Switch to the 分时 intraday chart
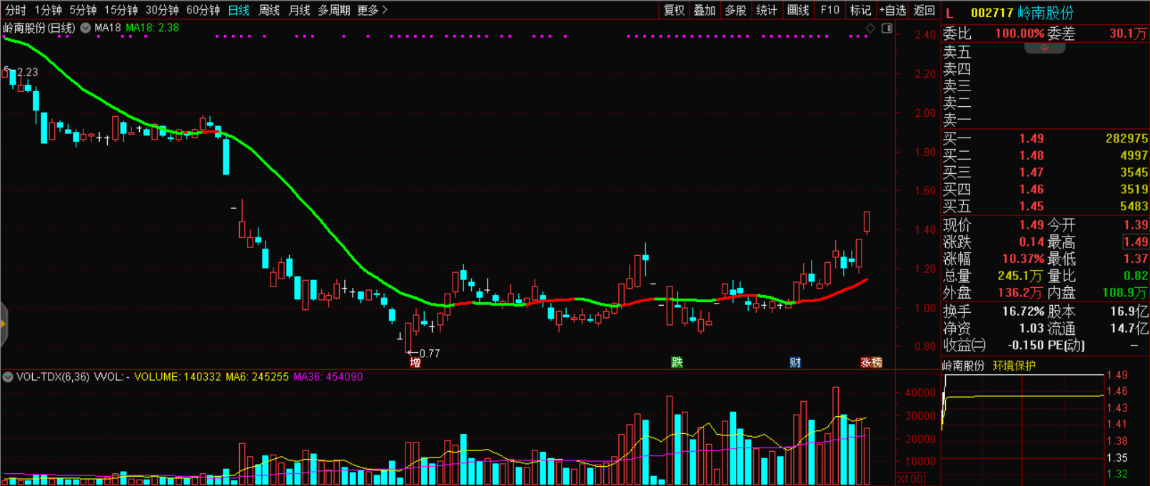Viewport: 1150px width, 486px height. tap(15, 10)
